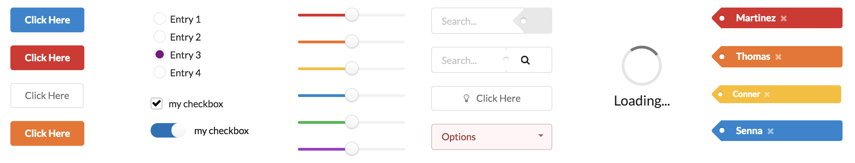The image size is (855, 163).
Task: Click the orange Click Here button
Action: coord(47,133)
